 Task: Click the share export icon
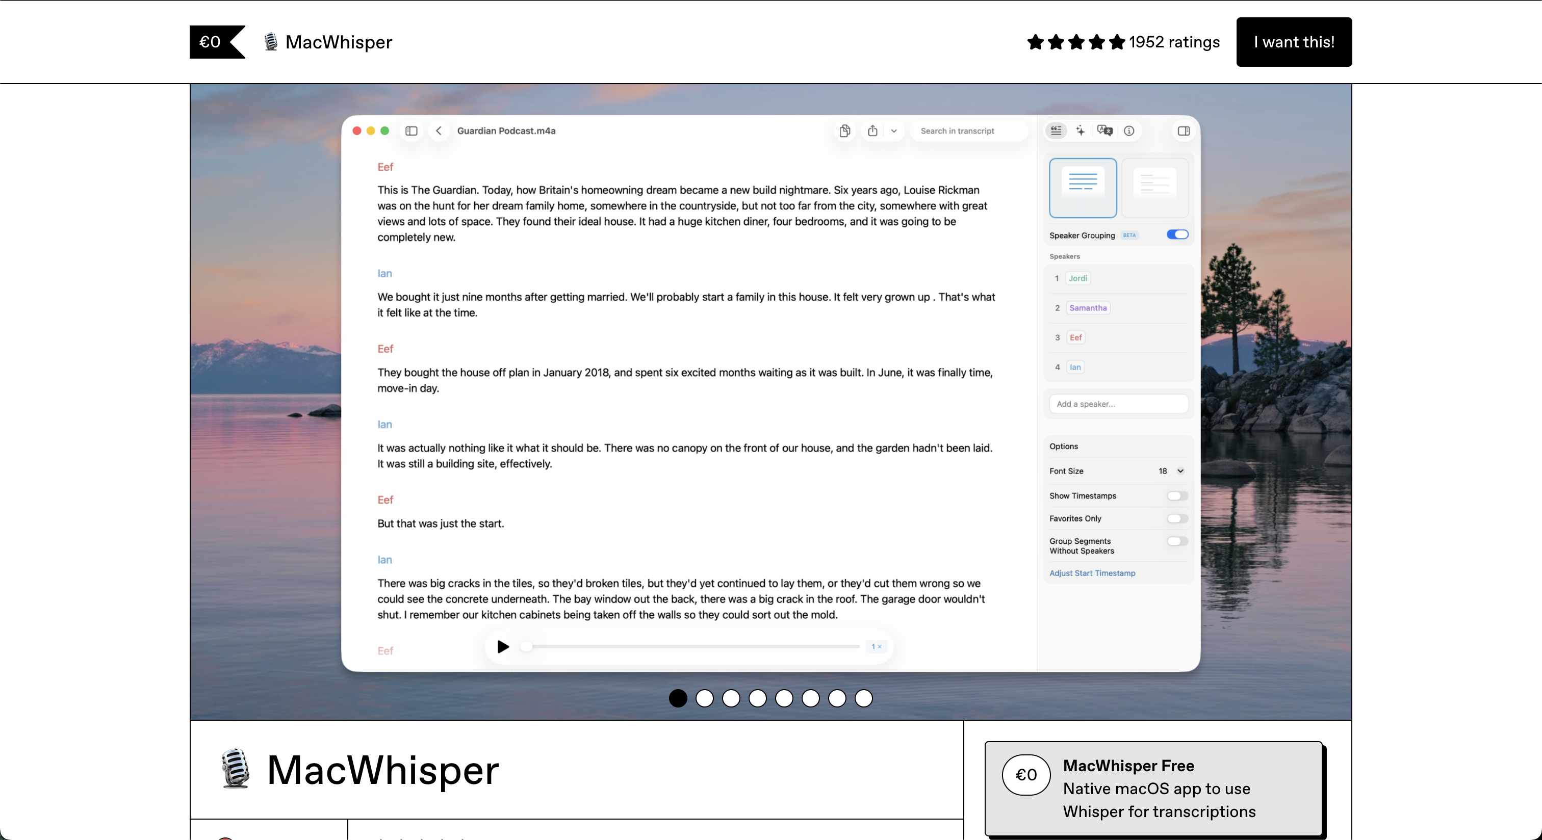873,130
